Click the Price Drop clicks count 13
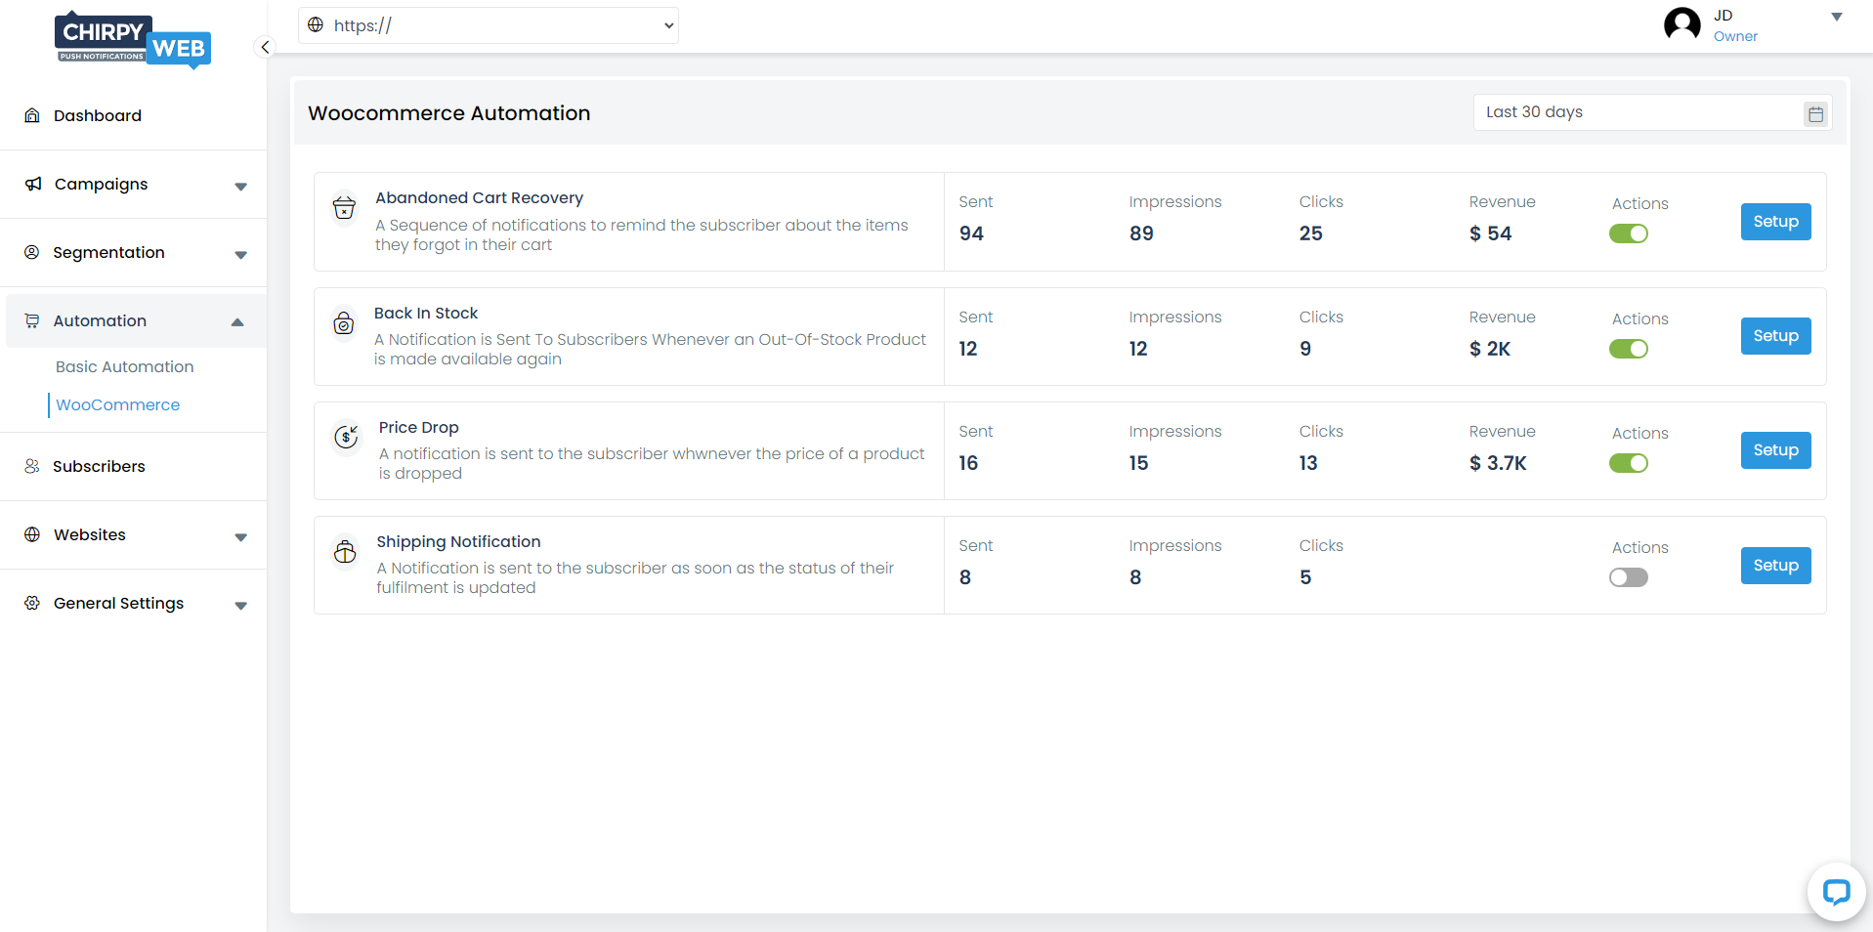This screenshot has width=1873, height=932. (x=1308, y=463)
